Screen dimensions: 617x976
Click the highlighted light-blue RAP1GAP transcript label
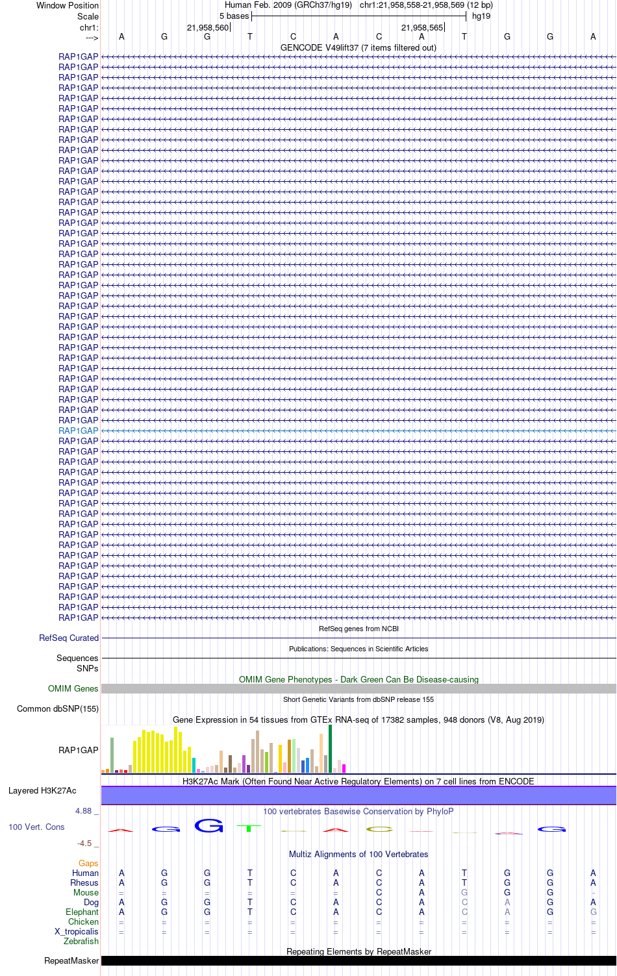(79, 431)
